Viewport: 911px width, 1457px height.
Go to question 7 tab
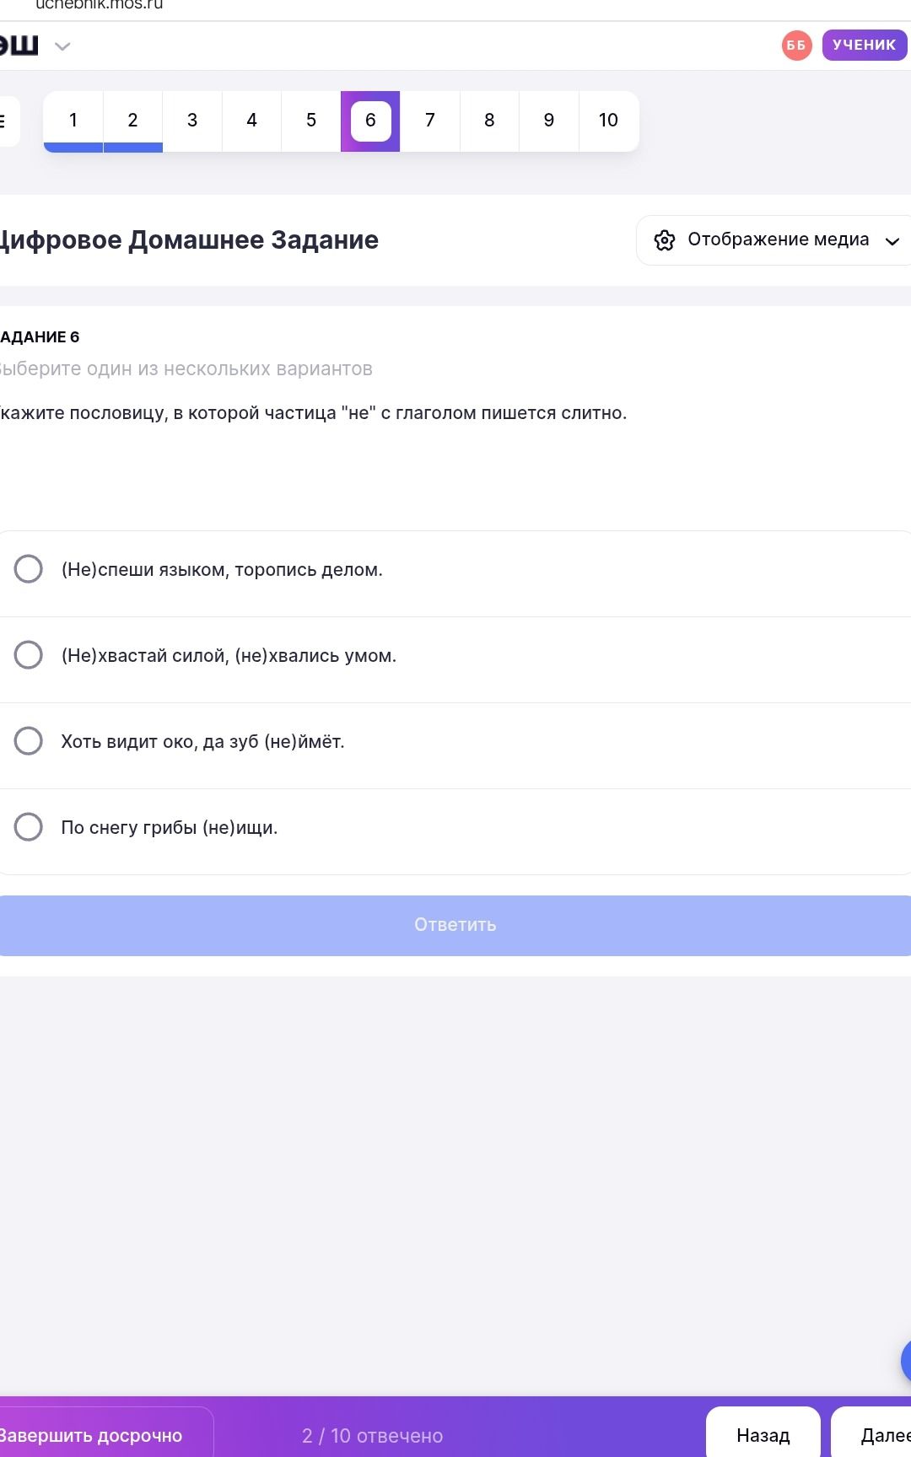pyautogui.click(x=430, y=121)
